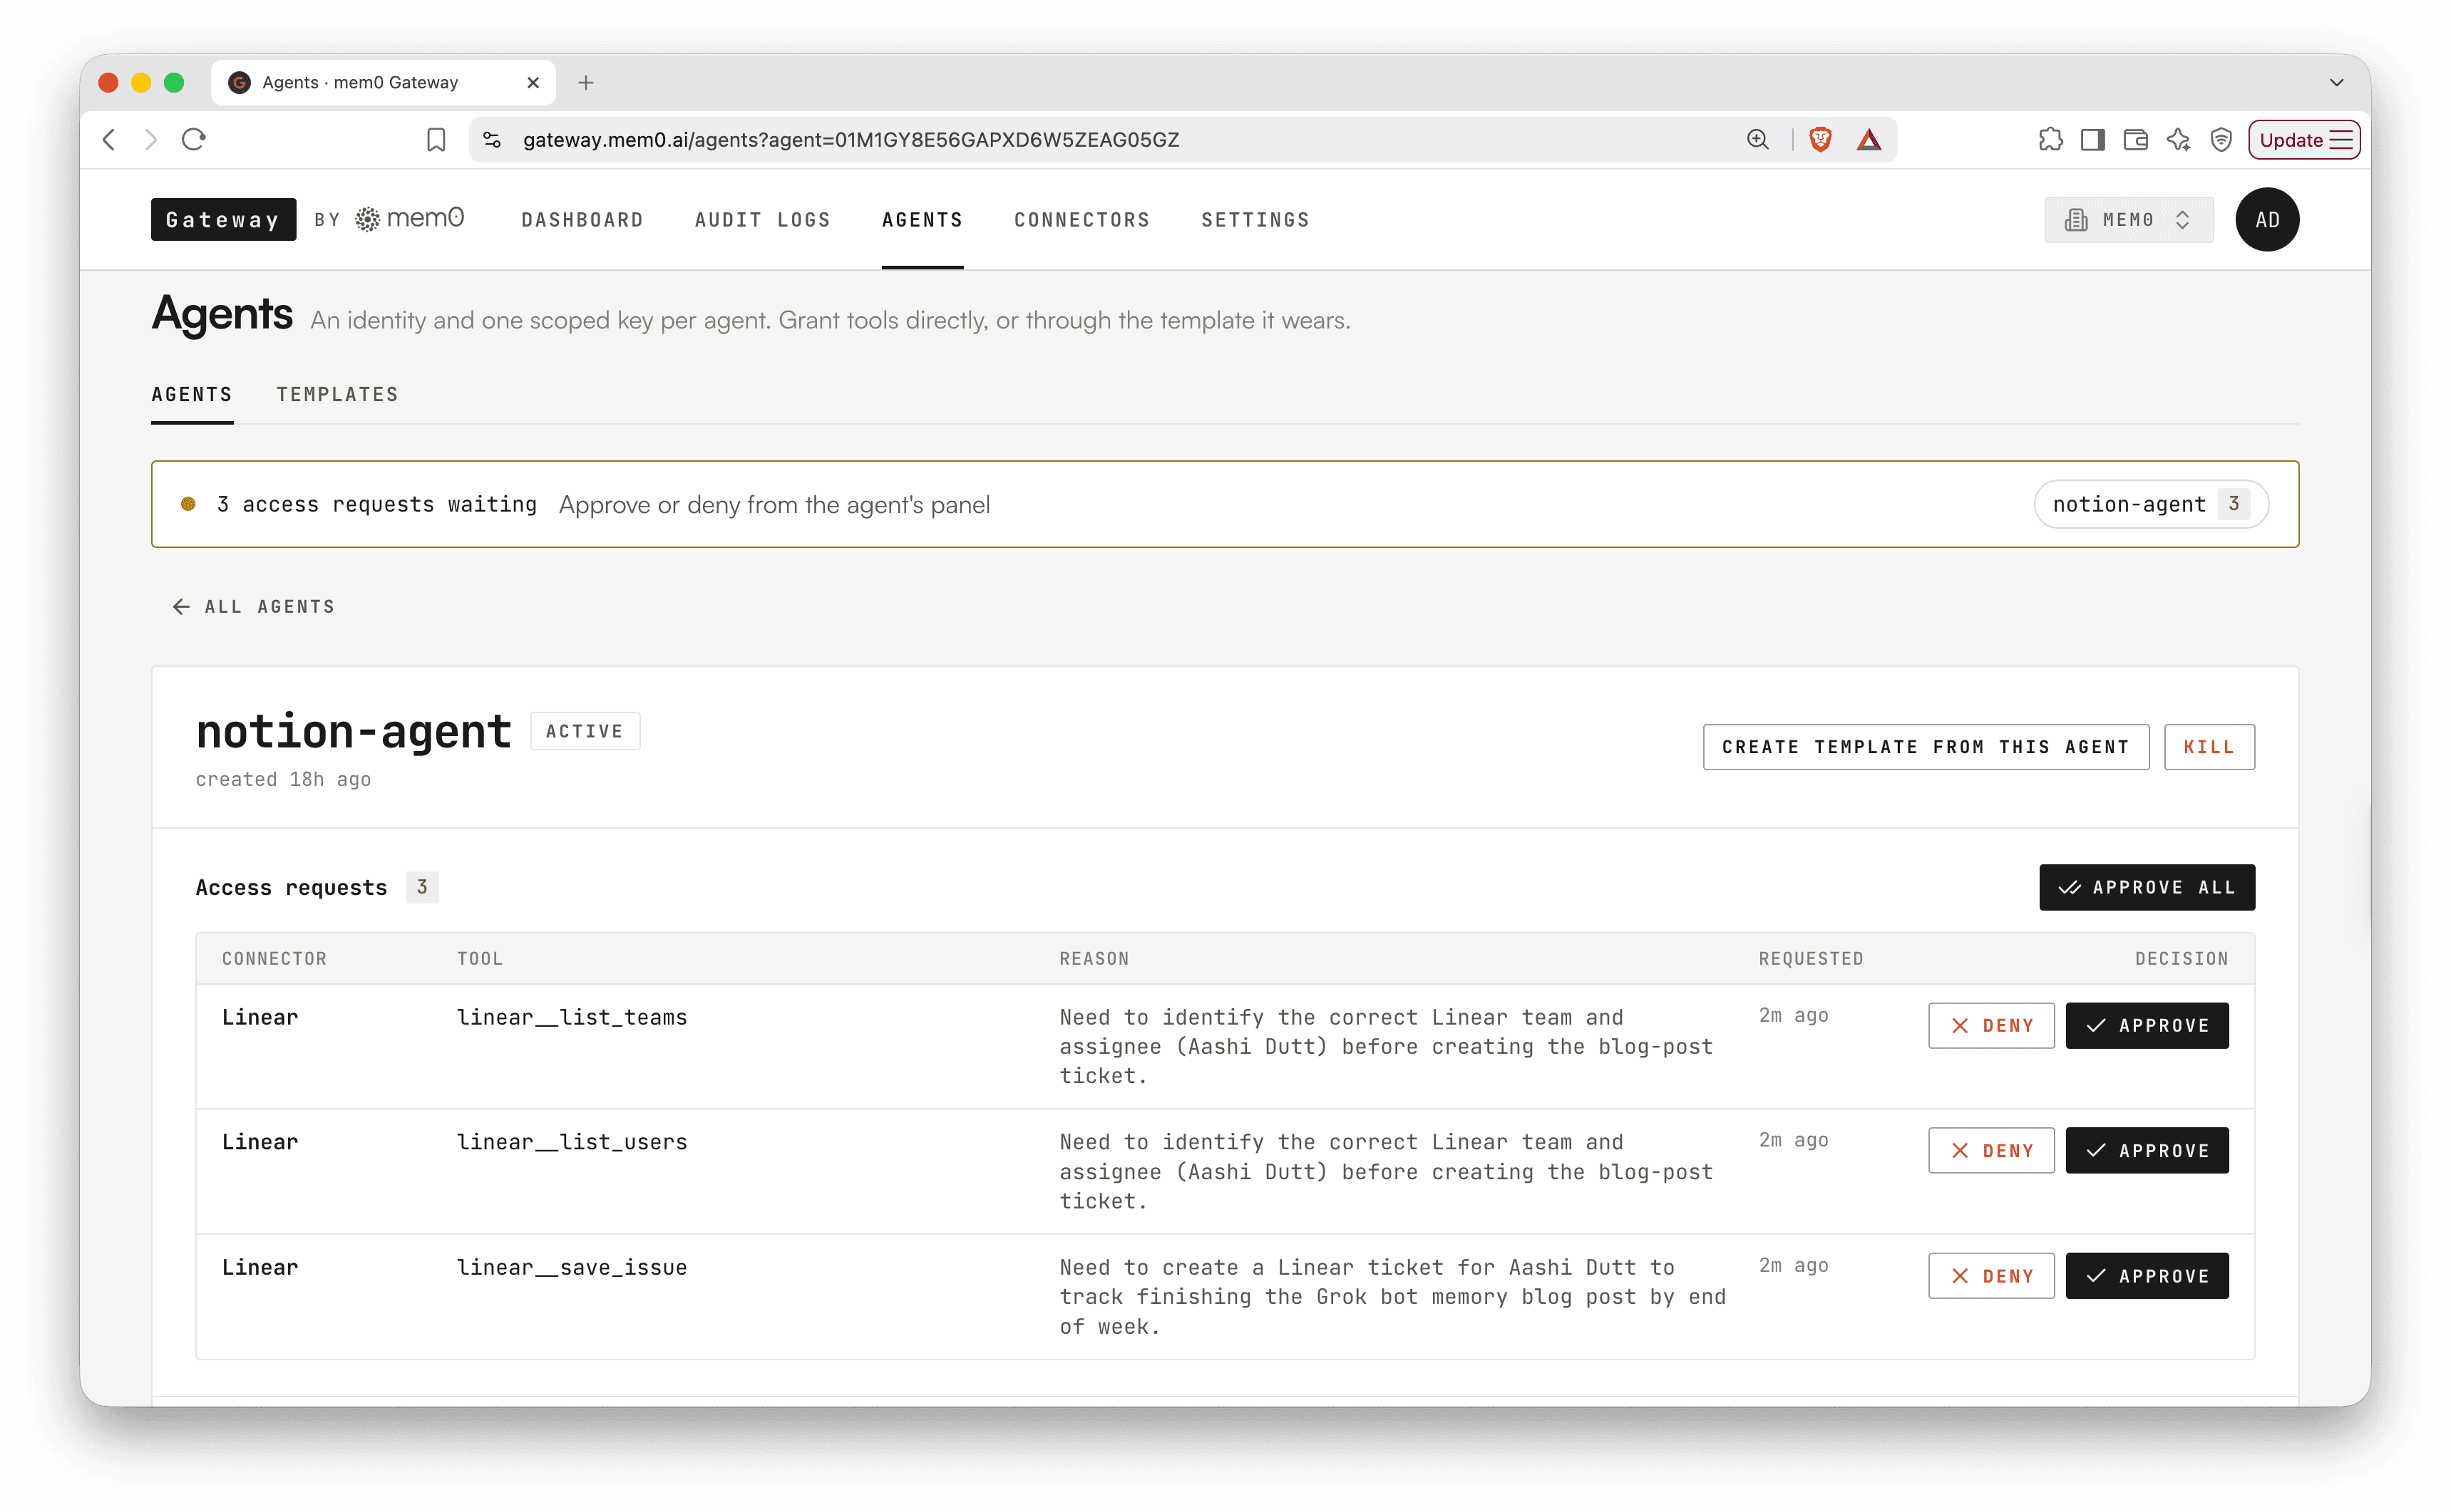Click the CONNECTOR column header

pyautogui.click(x=274, y=959)
